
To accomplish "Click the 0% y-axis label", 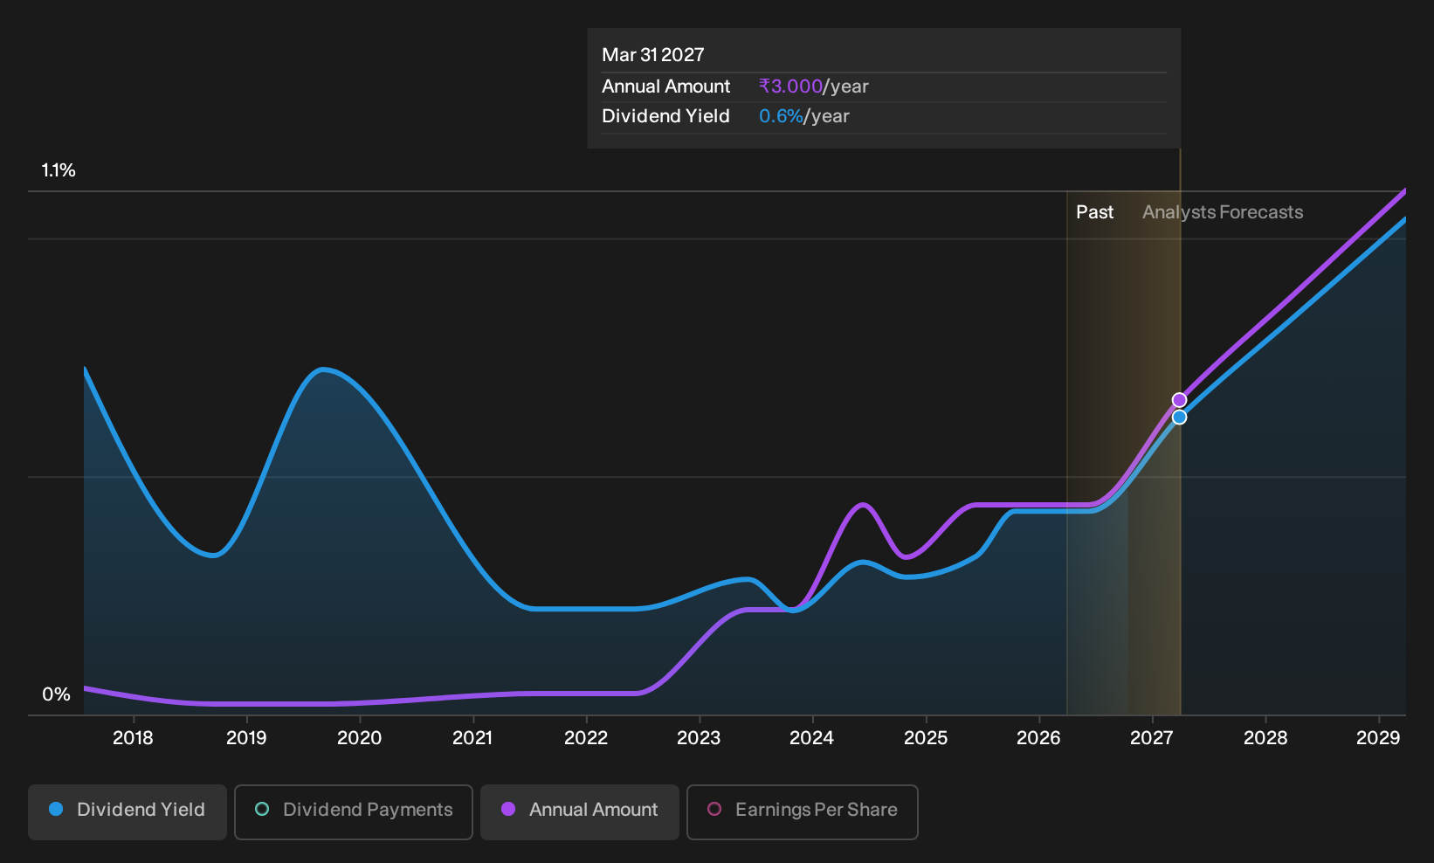I will point(56,694).
